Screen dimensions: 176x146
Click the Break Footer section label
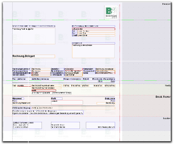(163, 97)
